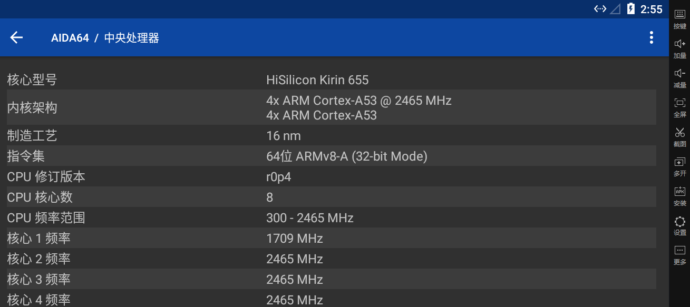Click the clock showing 2:55
The image size is (690, 307).
pos(651,9)
